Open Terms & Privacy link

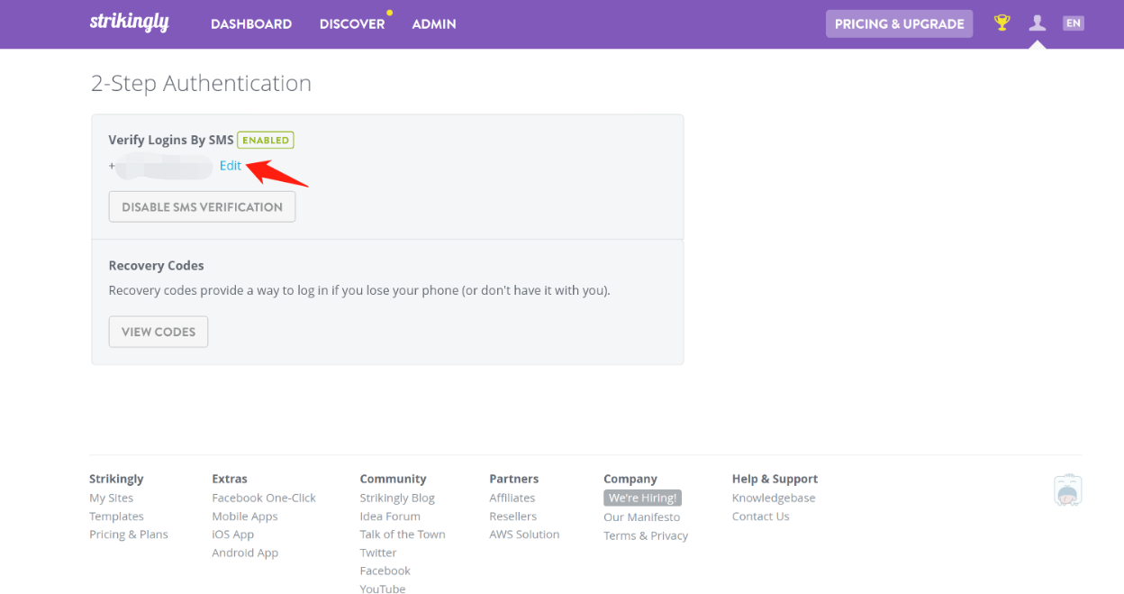[646, 535]
